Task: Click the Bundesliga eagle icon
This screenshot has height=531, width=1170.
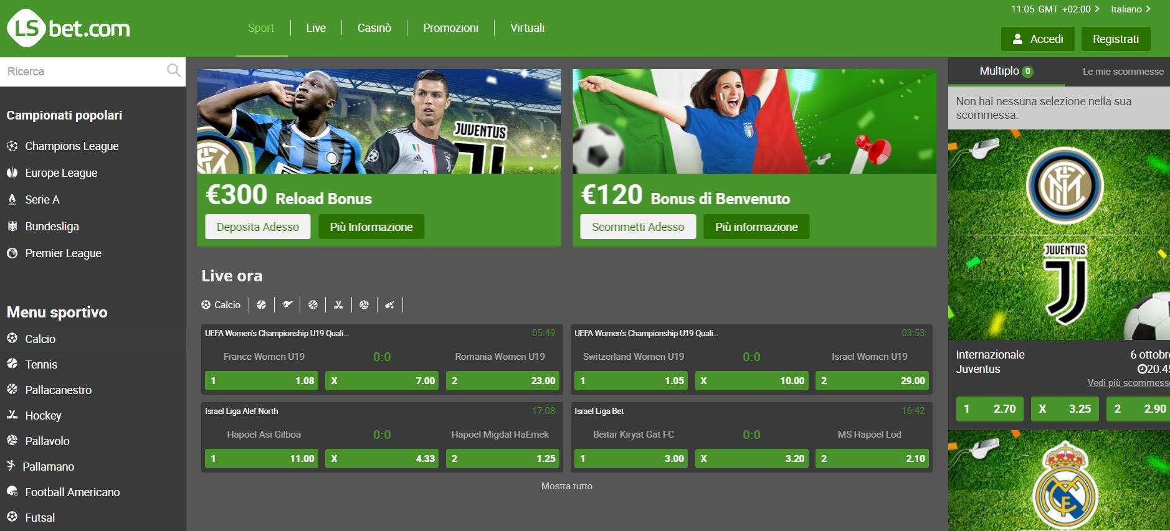Action: point(12,227)
